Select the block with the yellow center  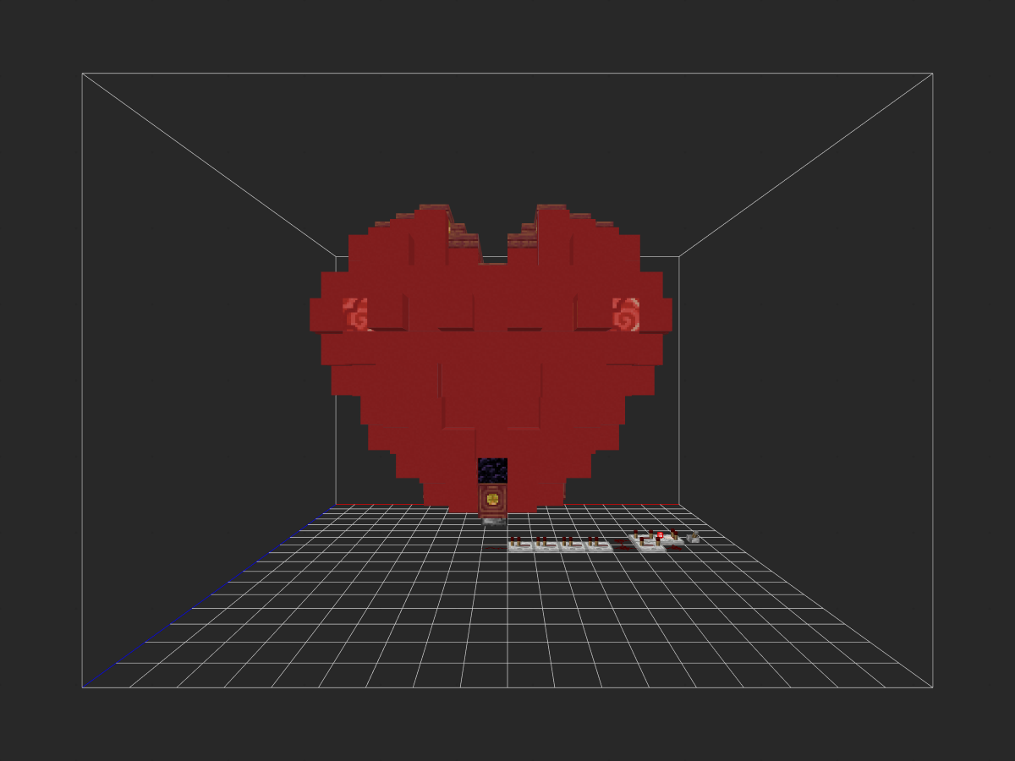pyautogui.click(x=492, y=499)
